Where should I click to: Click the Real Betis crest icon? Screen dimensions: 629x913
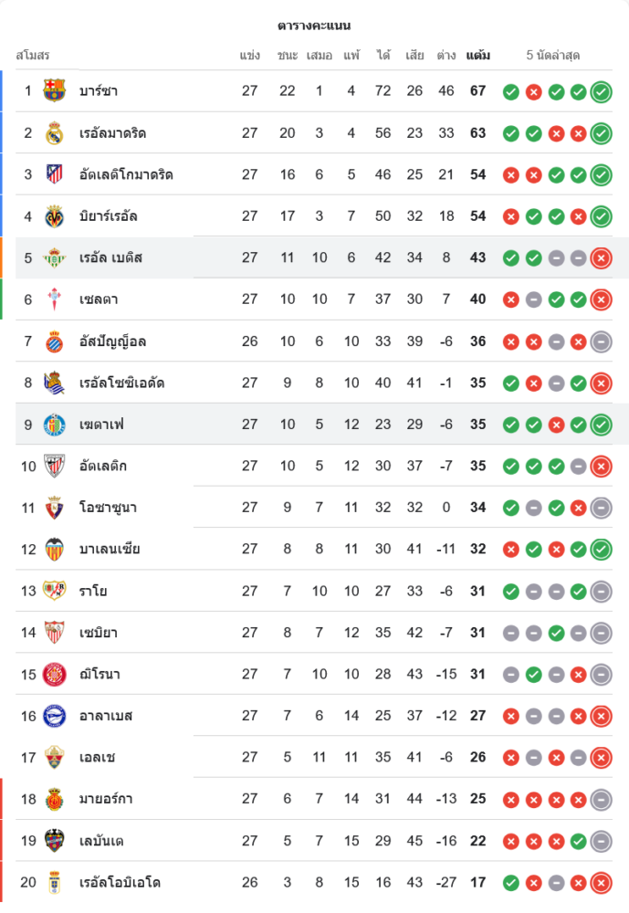(55, 257)
